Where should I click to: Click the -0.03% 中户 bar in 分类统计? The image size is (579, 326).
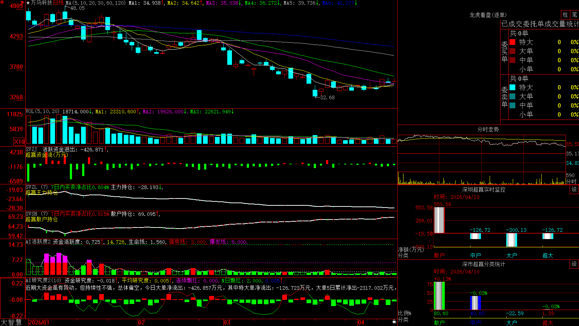476,303
